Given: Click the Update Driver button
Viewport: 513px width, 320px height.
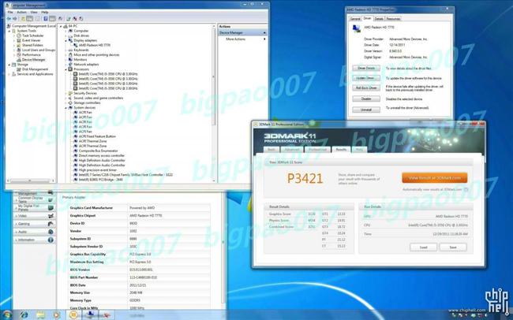Looking at the screenshot, I should click(x=366, y=78).
